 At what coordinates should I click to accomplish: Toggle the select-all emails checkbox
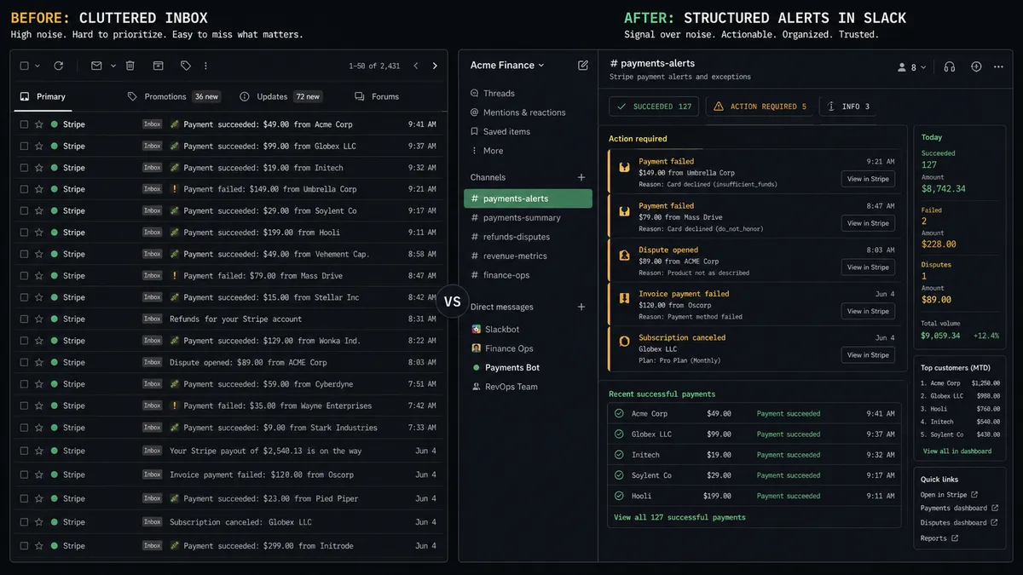tap(24, 66)
